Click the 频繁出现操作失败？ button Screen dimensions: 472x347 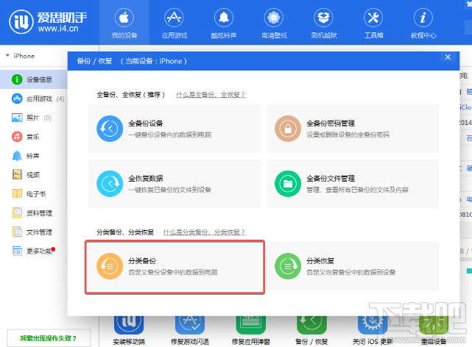(49, 338)
